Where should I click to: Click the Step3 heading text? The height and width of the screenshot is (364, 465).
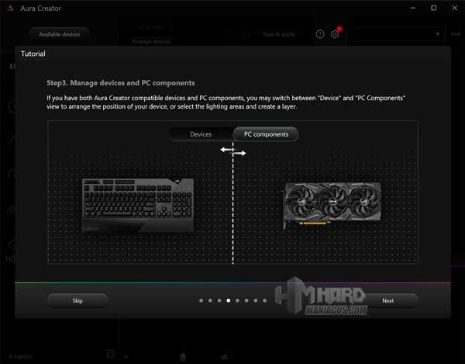tap(121, 83)
